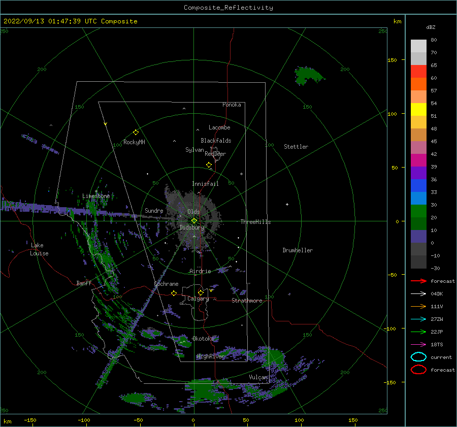Click the yellow diamond marker below RedDeer
The height and width of the screenshot is (427, 457).
pos(209,165)
